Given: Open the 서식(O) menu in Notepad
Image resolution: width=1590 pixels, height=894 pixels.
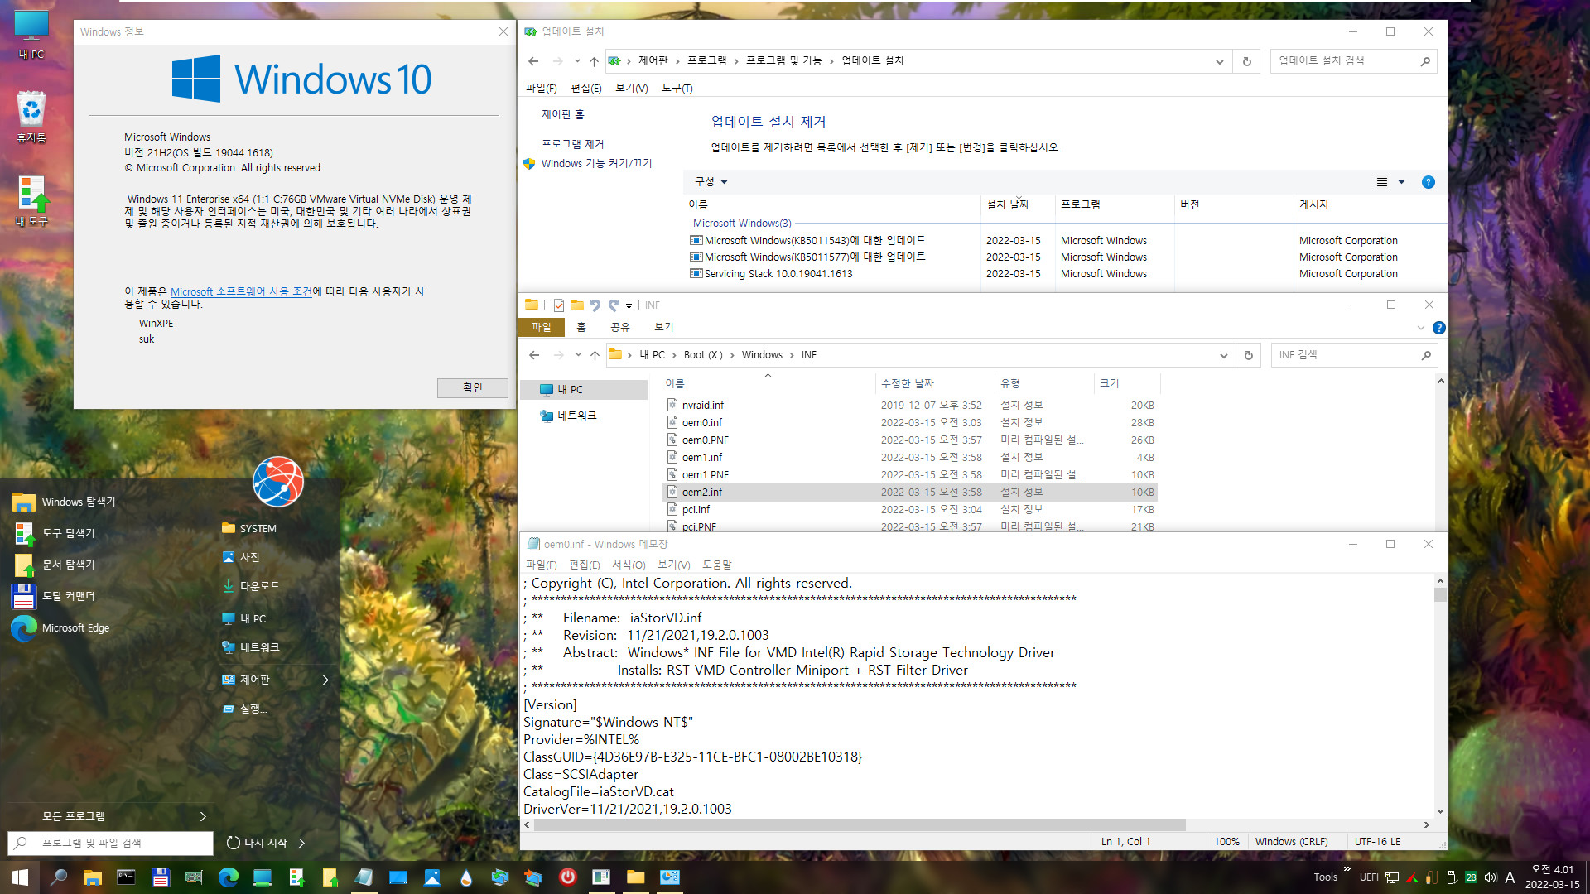Looking at the screenshot, I should 629,565.
